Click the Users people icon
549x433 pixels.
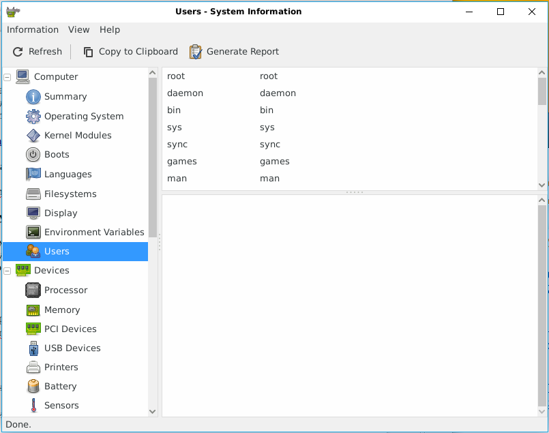(x=33, y=251)
